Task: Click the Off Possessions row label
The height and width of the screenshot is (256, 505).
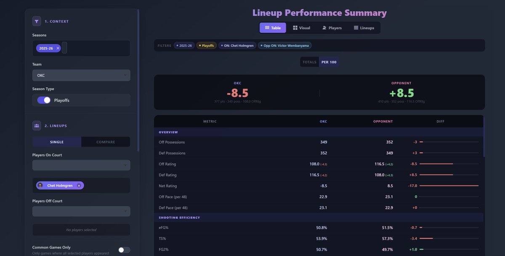Action: point(172,142)
